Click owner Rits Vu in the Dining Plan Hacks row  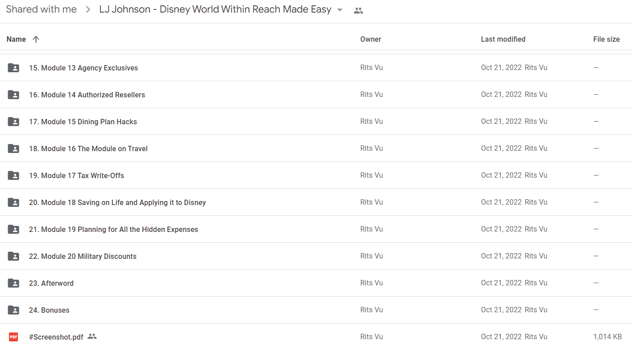click(x=371, y=121)
